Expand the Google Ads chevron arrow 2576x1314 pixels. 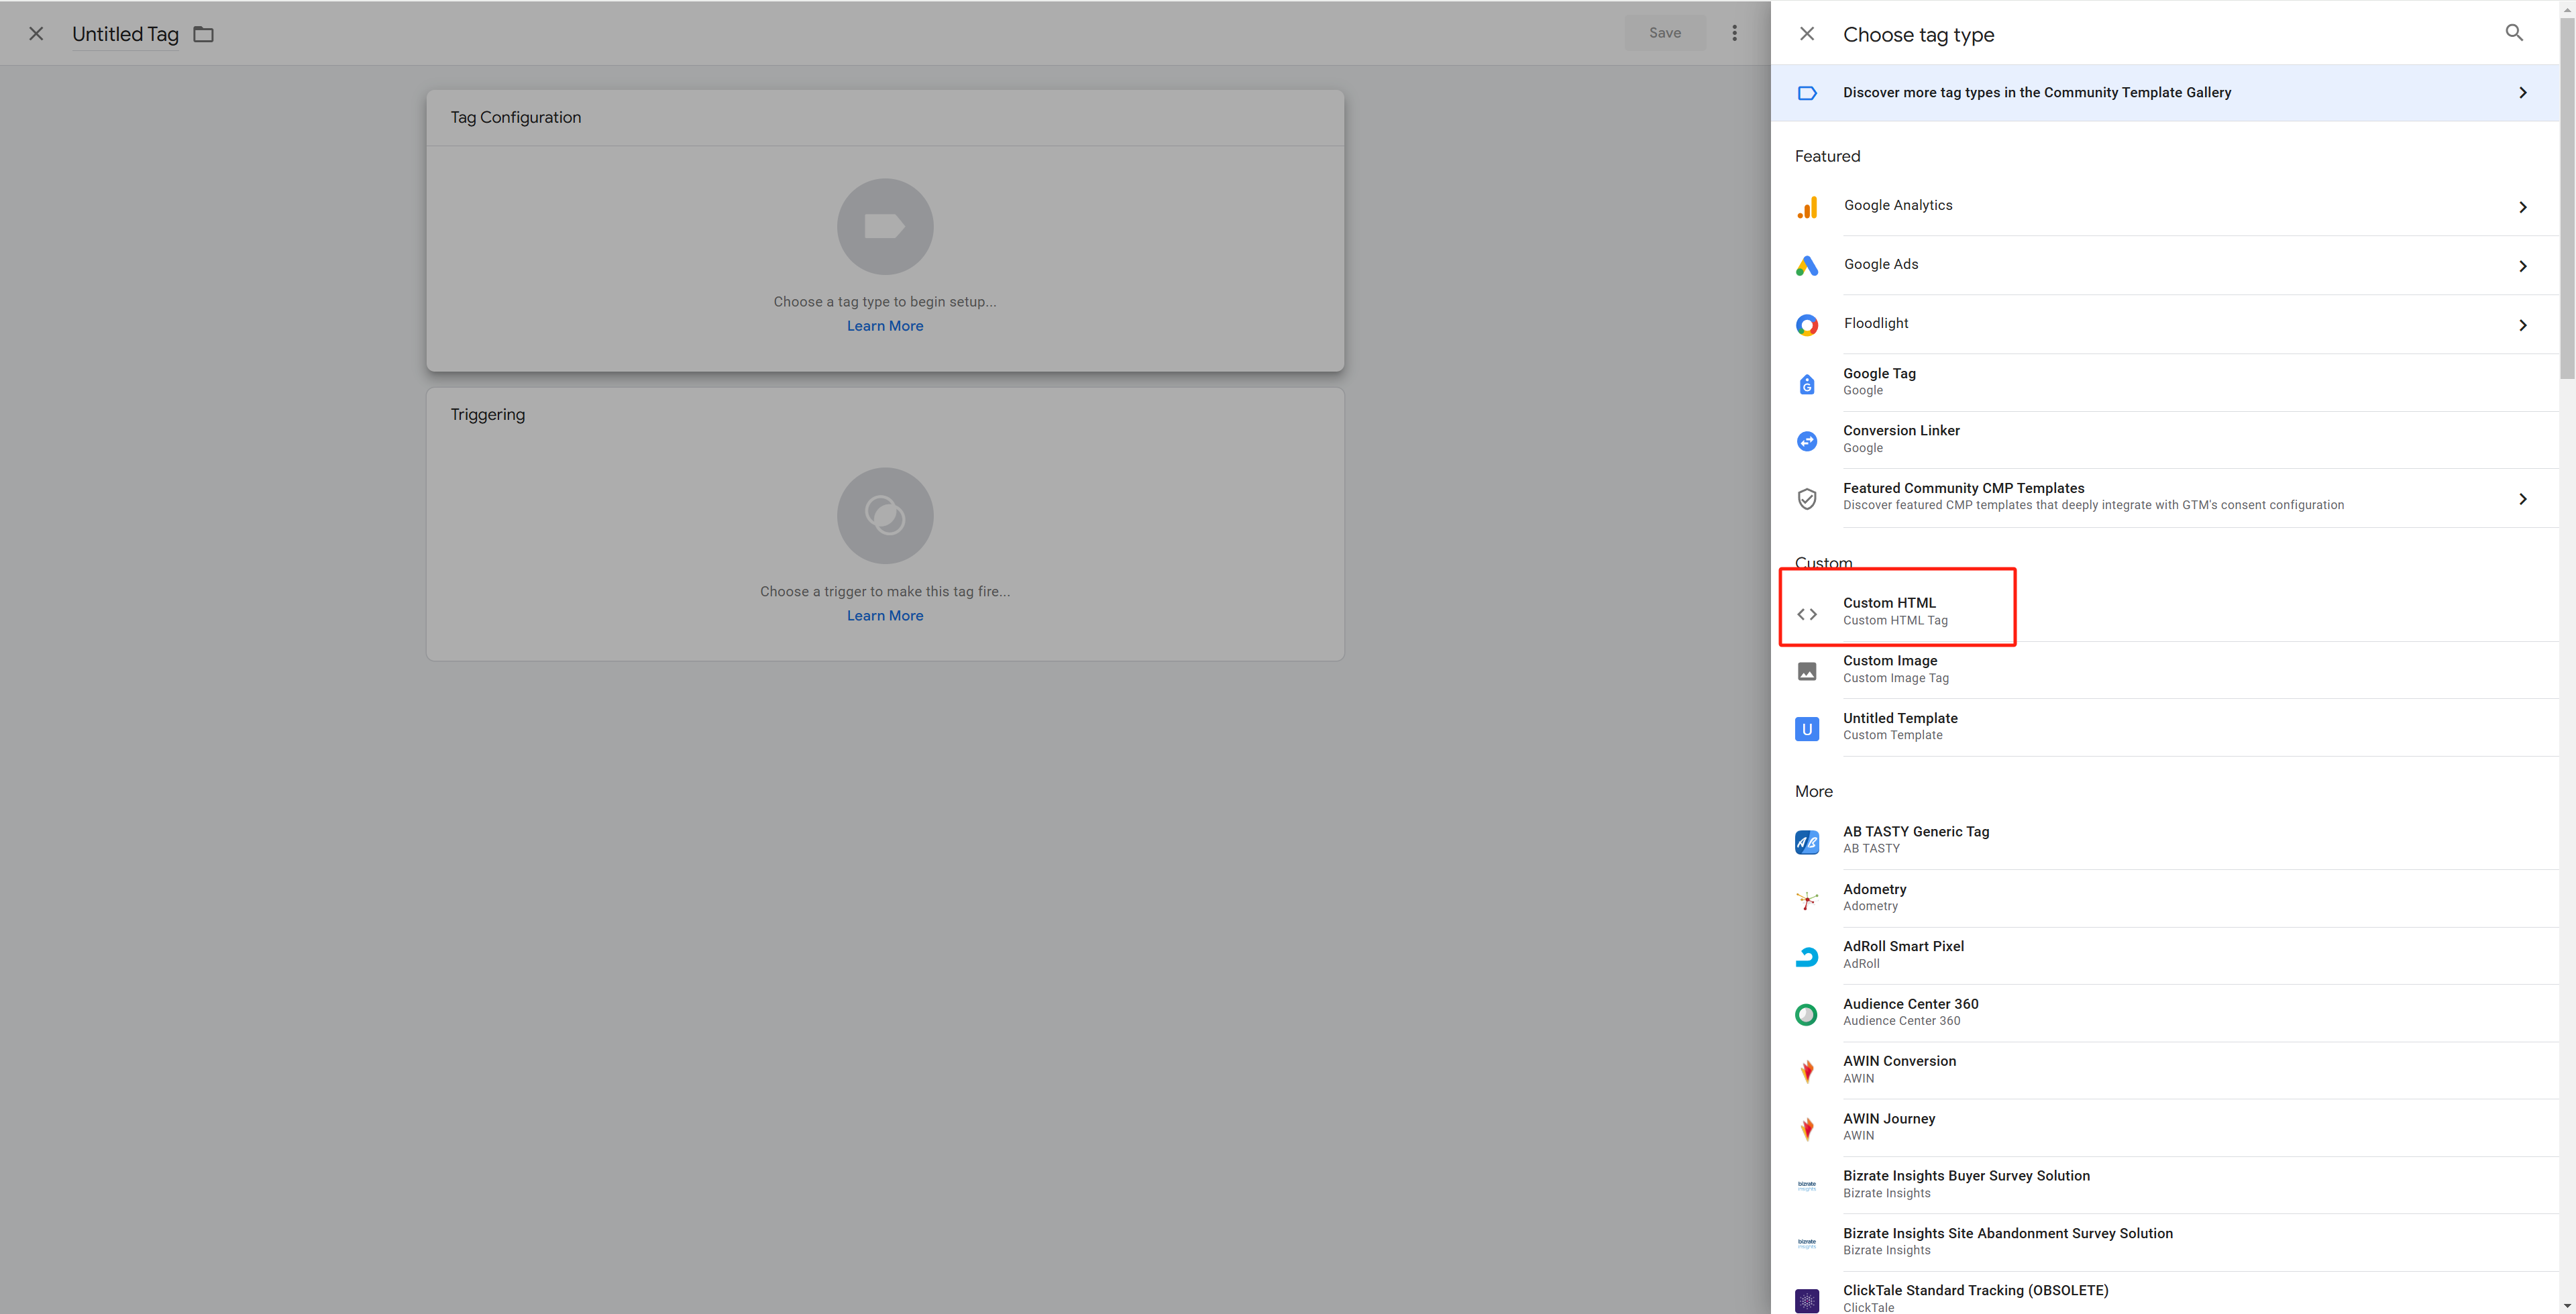pyautogui.click(x=2522, y=266)
